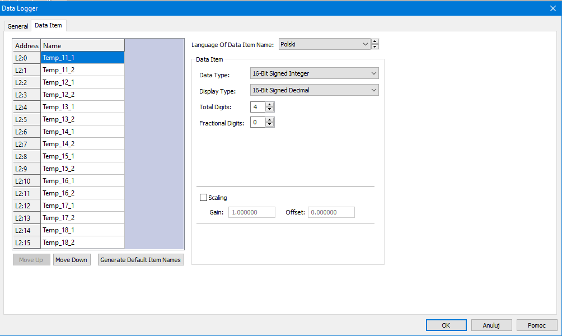Click Generate Default Item Names
Image resolution: width=562 pixels, height=336 pixels.
point(140,260)
